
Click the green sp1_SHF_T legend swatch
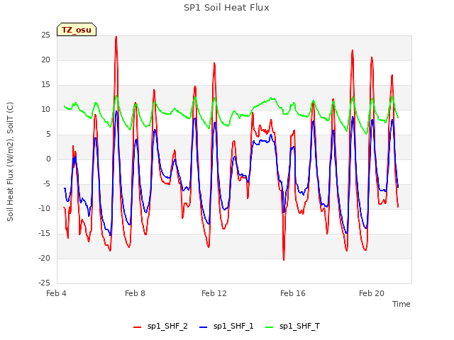[x=270, y=327]
